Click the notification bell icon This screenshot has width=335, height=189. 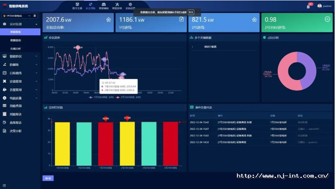pos(308,6)
